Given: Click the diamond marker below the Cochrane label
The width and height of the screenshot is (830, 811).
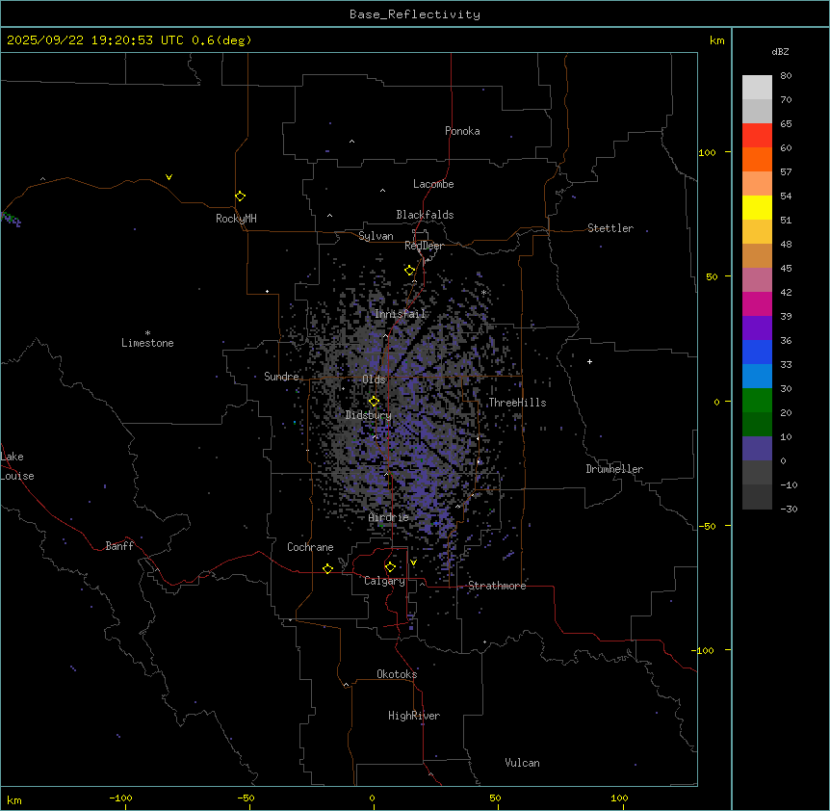Looking at the screenshot, I should click(x=327, y=569).
